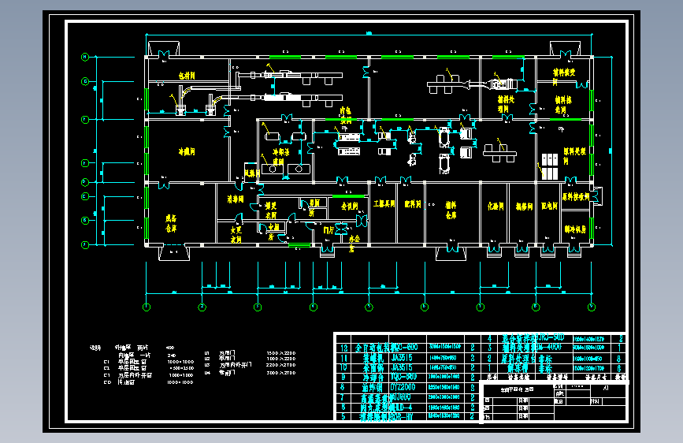The height and width of the screenshot is (443, 683).
Task: Select the 原料接收间 room label
Action: 575,196
